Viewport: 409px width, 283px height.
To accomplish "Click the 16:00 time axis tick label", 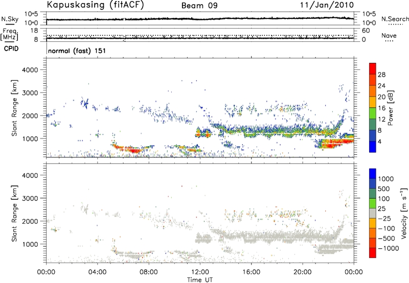I will [x=251, y=272].
